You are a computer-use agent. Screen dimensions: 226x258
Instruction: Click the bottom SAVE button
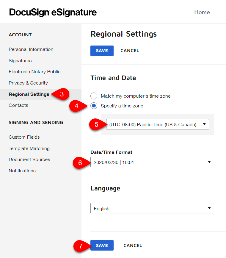(102, 245)
